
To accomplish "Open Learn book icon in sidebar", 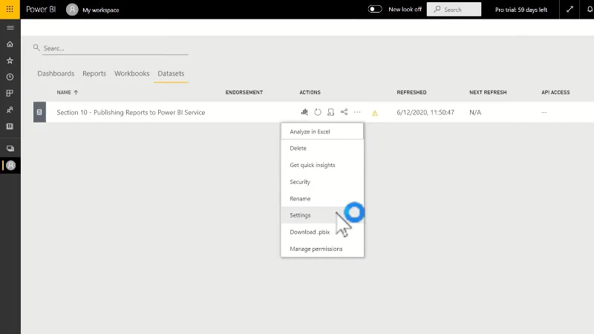I will coord(10,126).
